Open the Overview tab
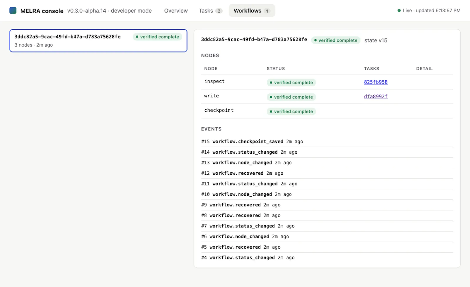This screenshot has width=470, height=287. 176,11
